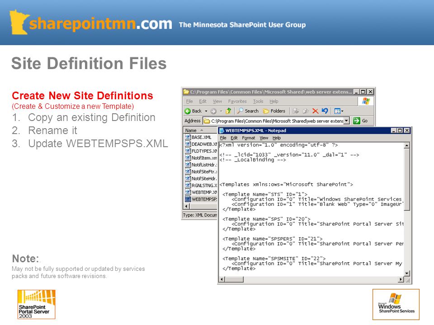This screenshot has height=325, width=434.
Task: Click the sharepointmn.com header logo
Action: tap(91, 23)
